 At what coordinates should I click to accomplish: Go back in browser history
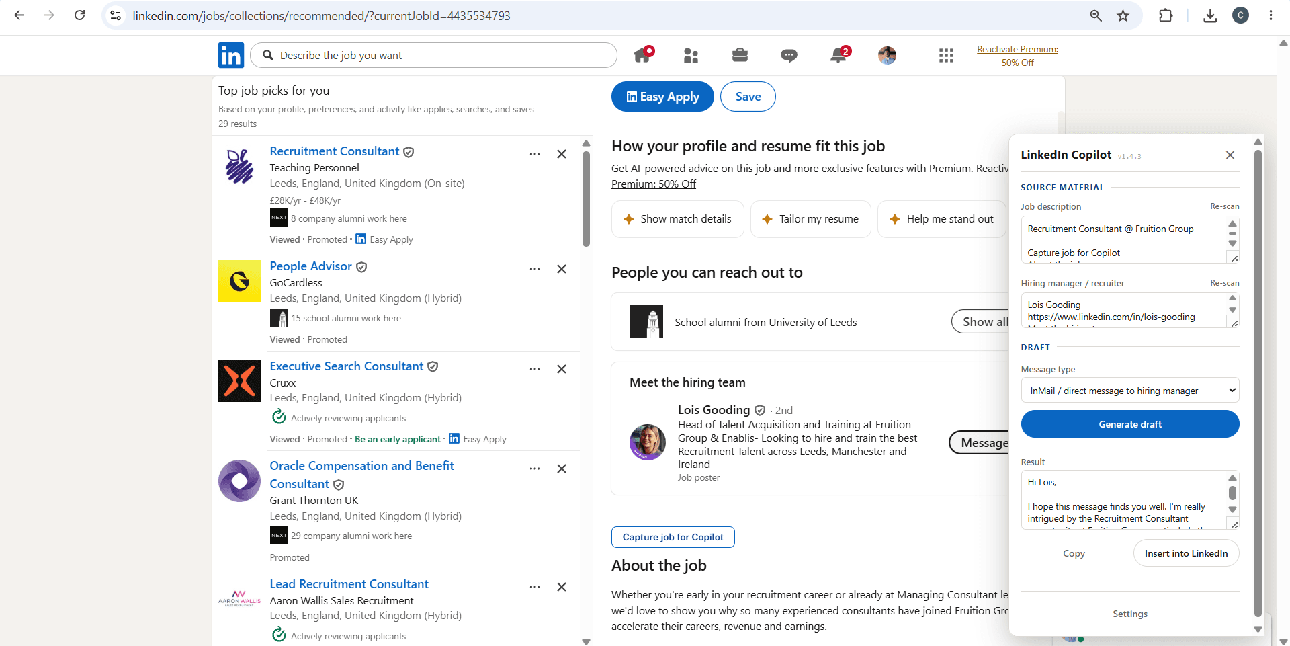19,15
